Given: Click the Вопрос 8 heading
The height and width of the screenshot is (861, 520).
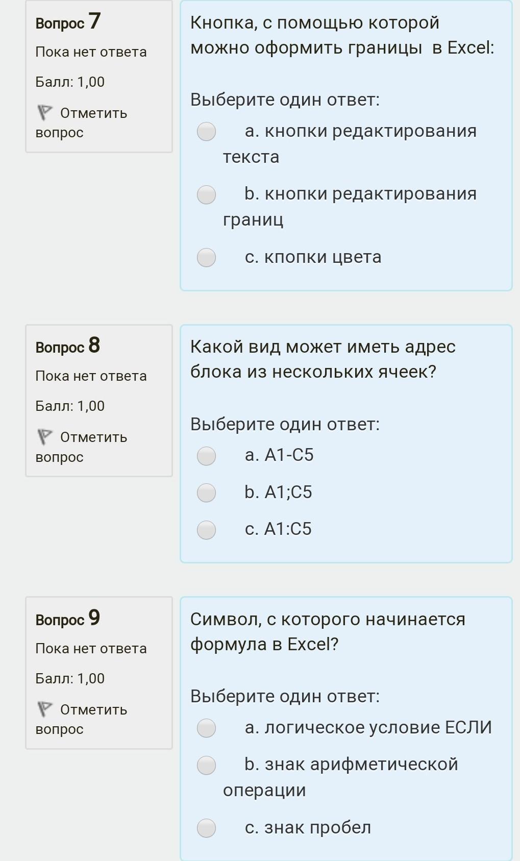Looking at the screenshot, I should (x=68, y=346).
